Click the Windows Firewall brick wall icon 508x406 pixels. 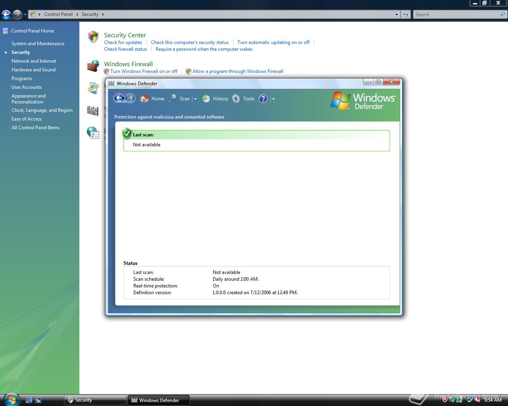pyautogui.click(x=93, y=66)
